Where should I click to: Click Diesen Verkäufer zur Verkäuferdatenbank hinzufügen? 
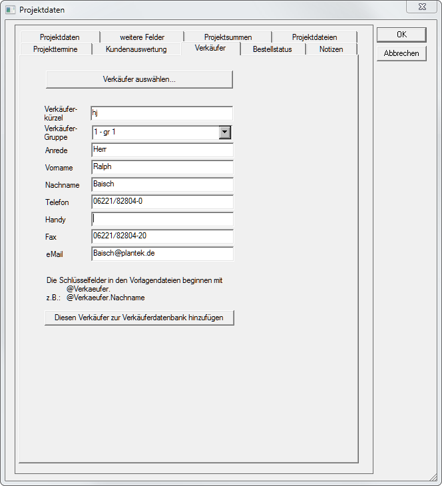coord(139,318)
